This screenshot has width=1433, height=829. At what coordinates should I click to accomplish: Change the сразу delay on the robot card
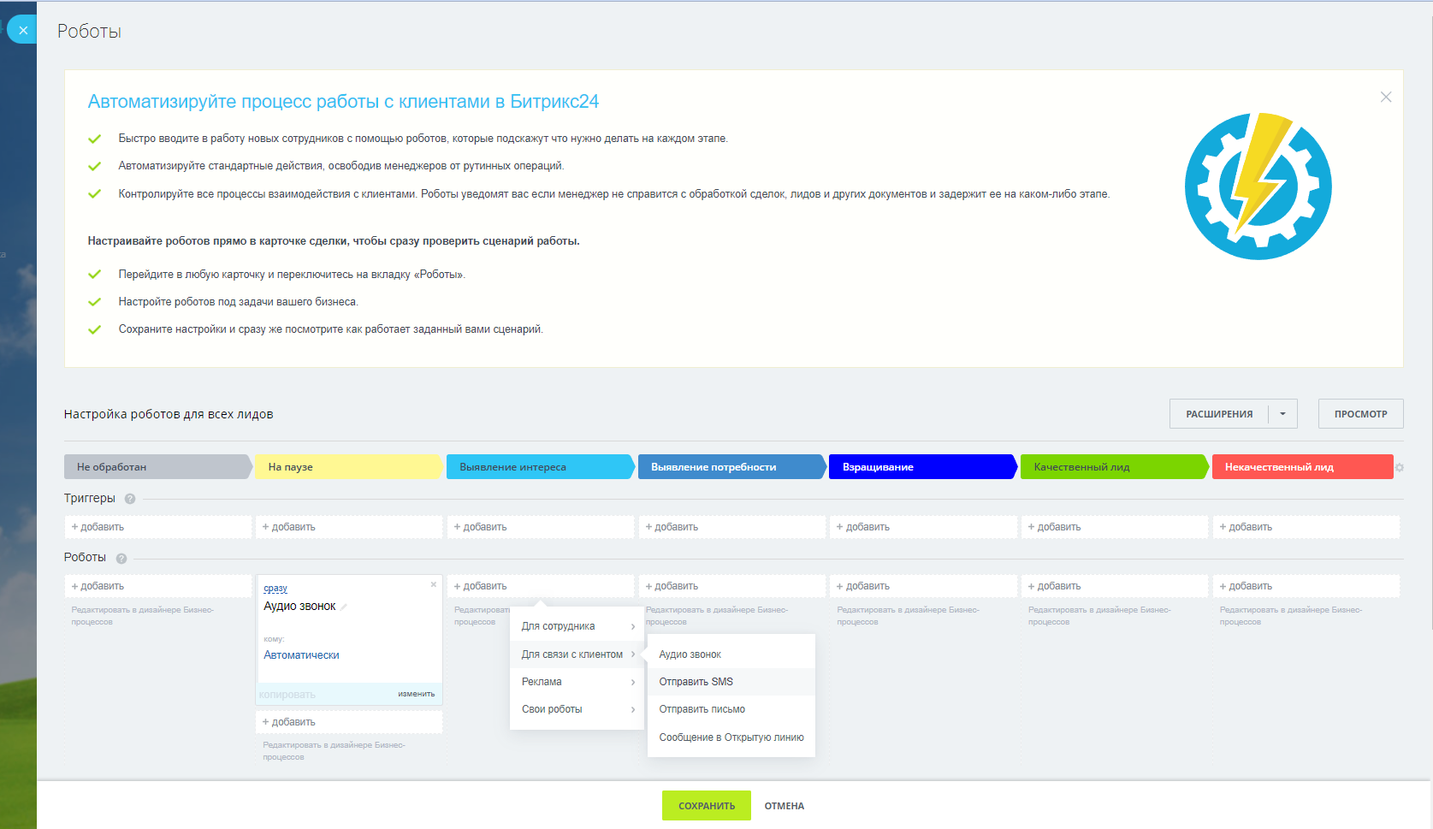pyautogui.click(x=275, y=589)
